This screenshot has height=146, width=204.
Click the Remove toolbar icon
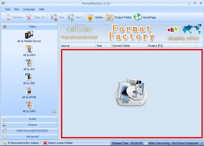[8, 17]
